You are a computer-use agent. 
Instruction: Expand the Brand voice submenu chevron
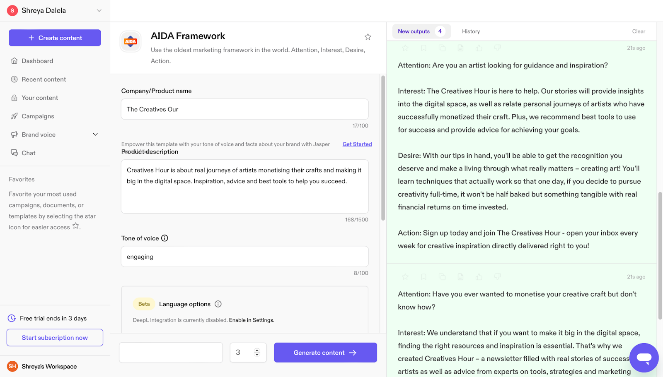click(95, 134)
